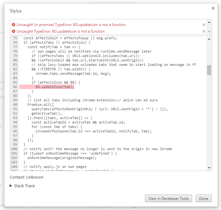Click line 'chrome.tabs.sendMessage(tab.id, msg);'
Screen dimensions: 221x210
click(73, 73)
